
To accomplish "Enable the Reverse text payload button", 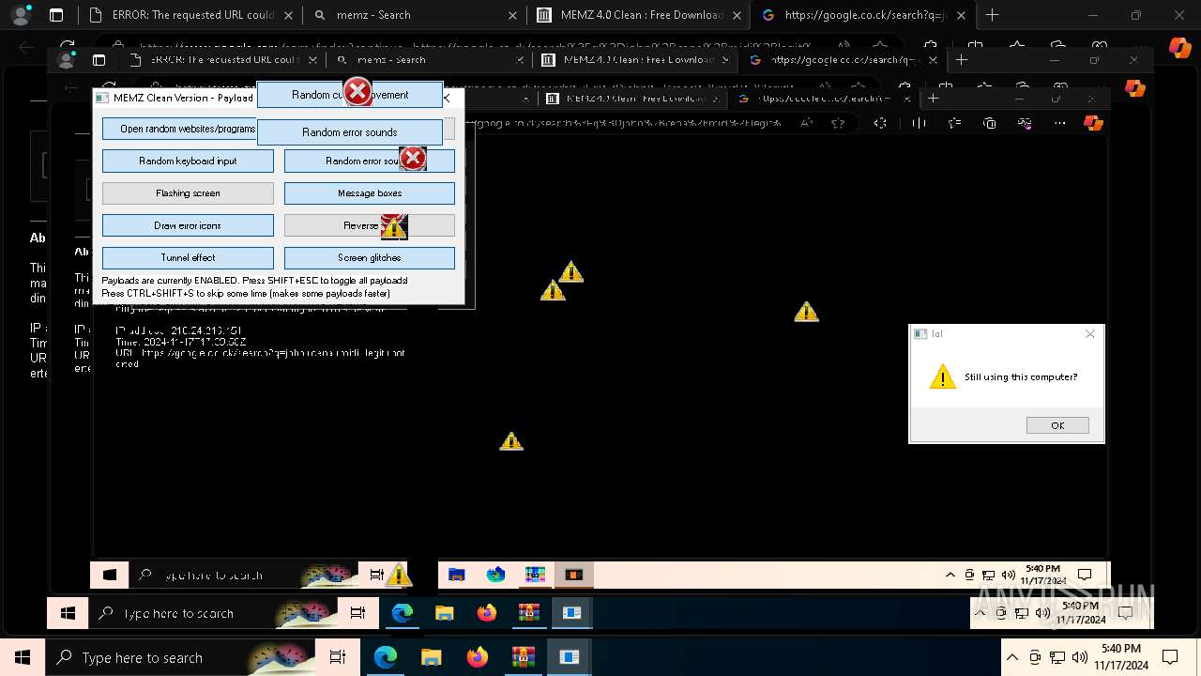I will (370, 225).
